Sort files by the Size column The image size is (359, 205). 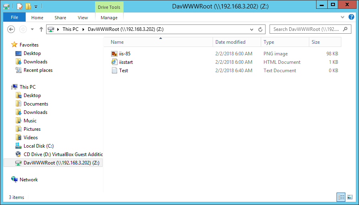(325, 42)
